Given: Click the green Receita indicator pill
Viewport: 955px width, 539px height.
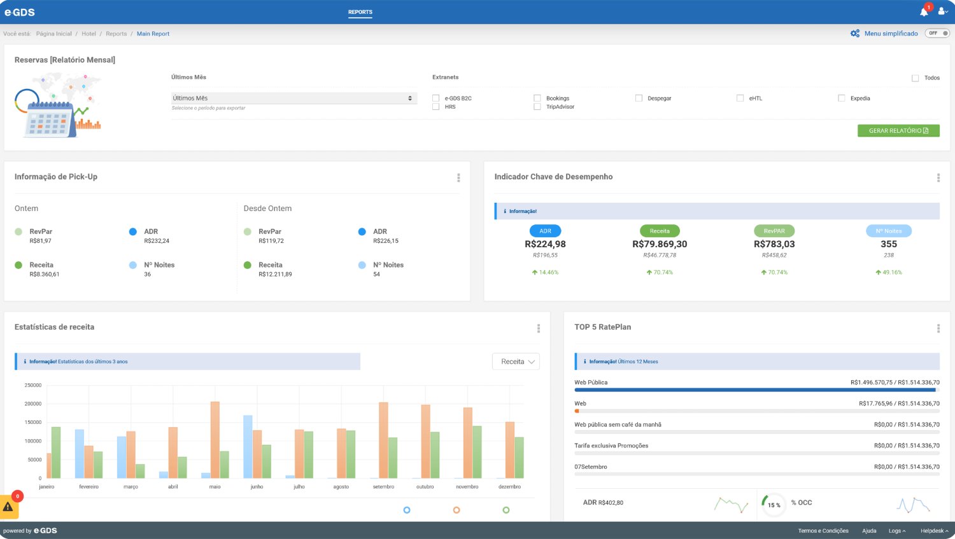Looking at the screenshot, I should click(660, 231).
